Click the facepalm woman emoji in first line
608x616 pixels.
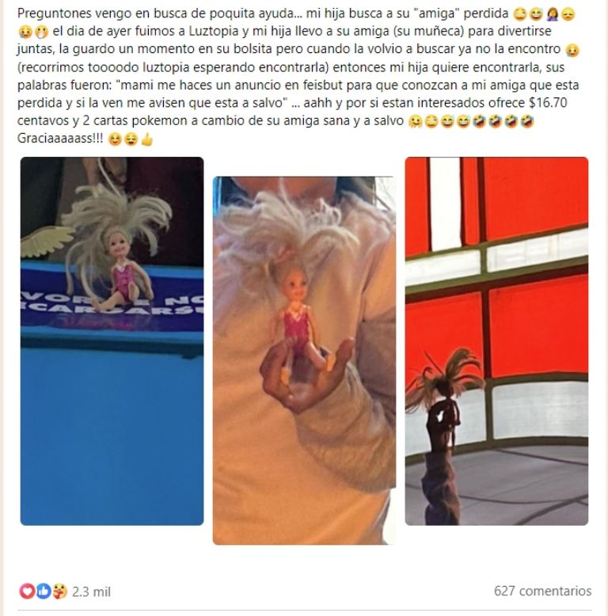click(x=553, y=14)
